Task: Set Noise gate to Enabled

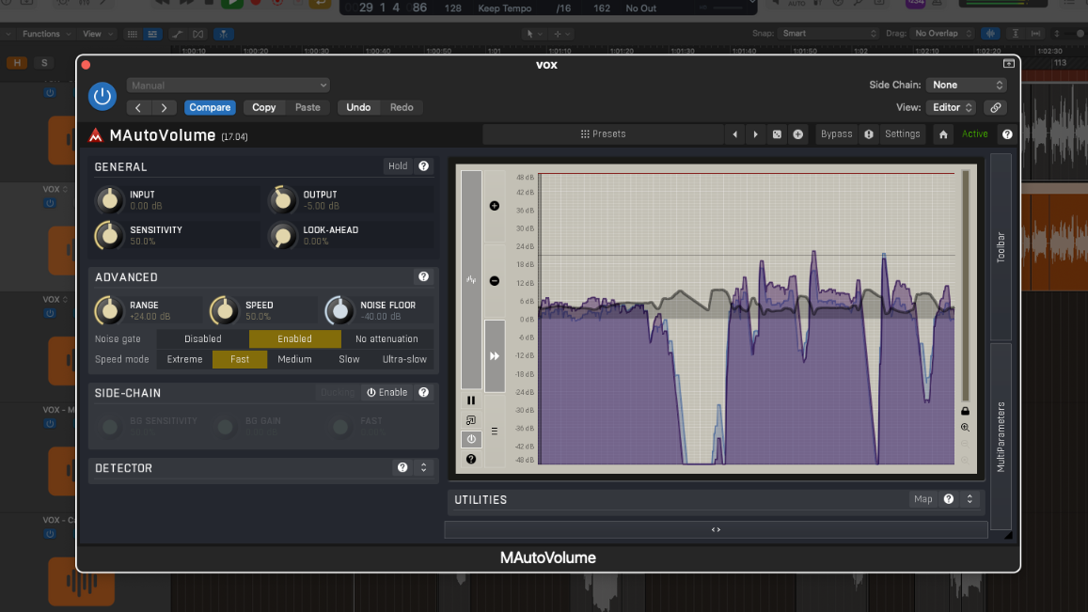Action: tap(295, 339)
